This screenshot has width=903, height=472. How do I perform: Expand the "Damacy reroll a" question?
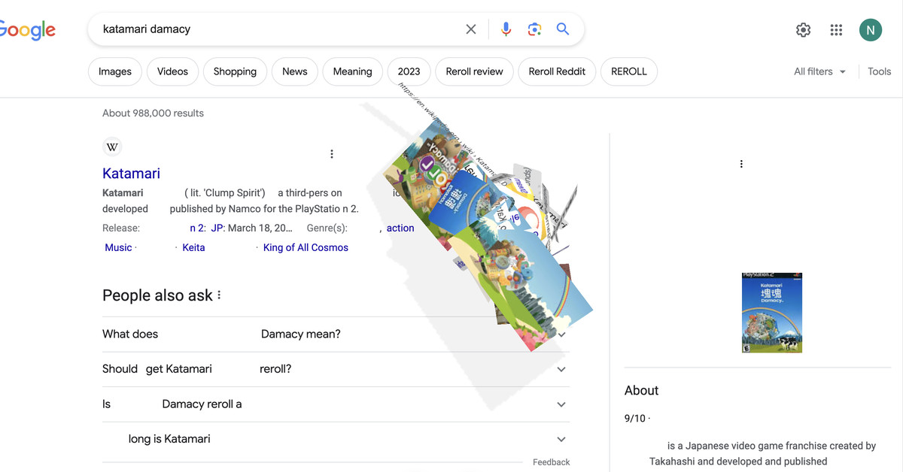[561, 404]
